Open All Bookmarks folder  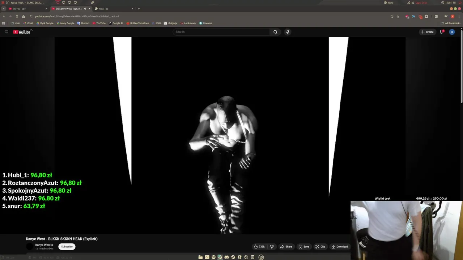point(450,23)
